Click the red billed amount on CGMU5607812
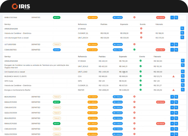Viewport: 188px width, 136px height. (x=160, y=50)
